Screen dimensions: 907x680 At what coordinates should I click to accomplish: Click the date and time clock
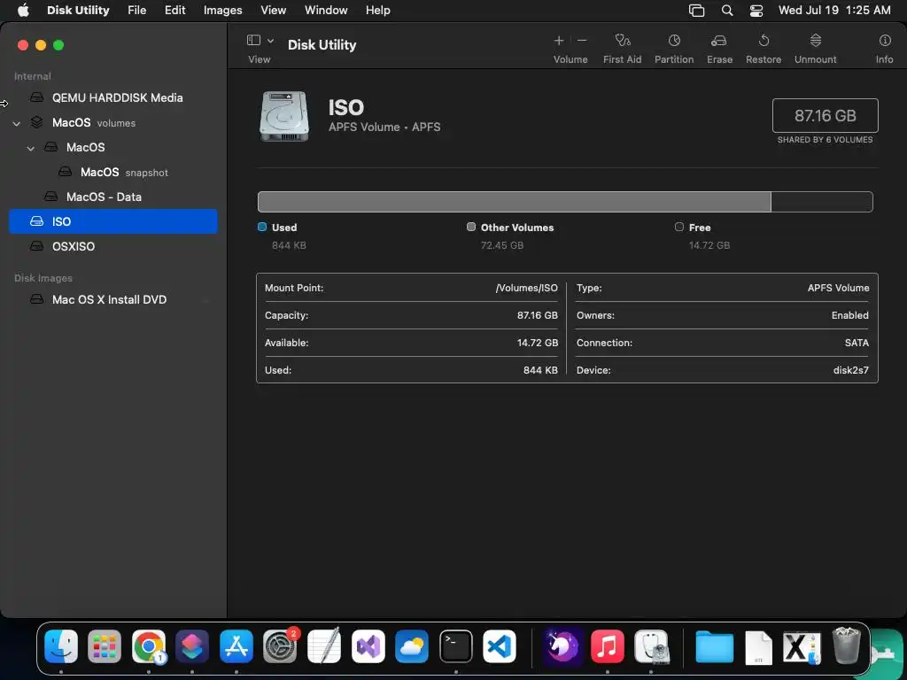(834, 11)
